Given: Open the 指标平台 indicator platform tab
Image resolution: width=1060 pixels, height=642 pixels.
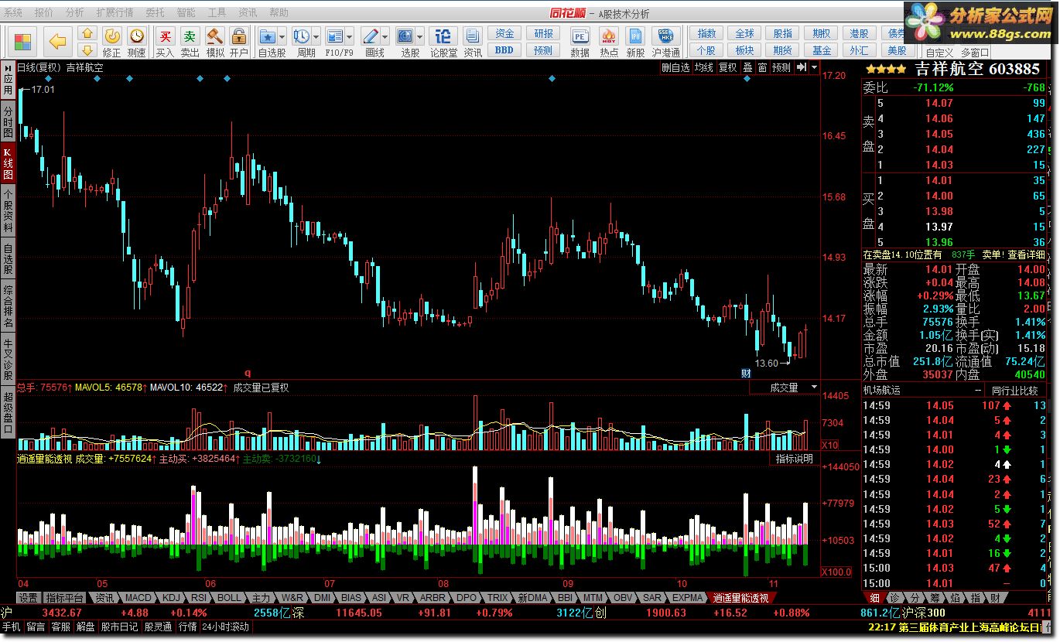Looking at the screenshot, I should click(x=64, y=598).
